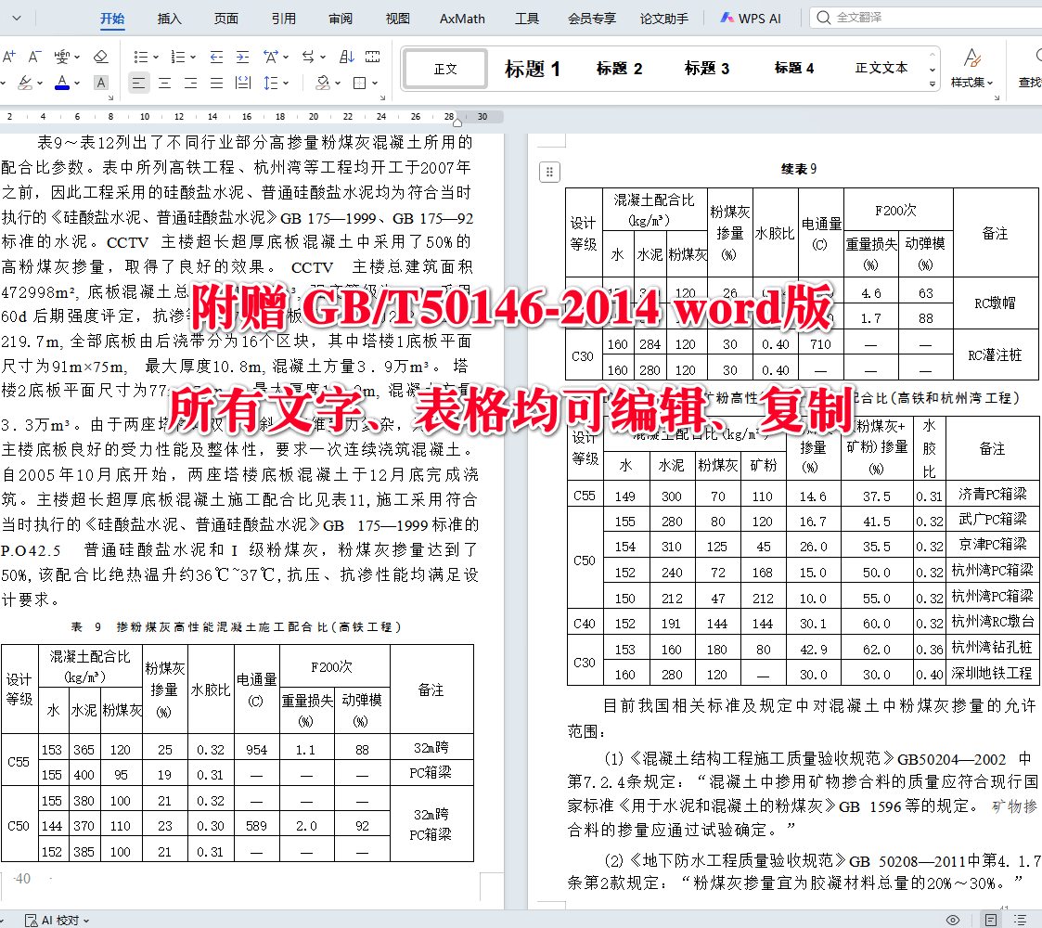Apply the text highlight pen
1042x928 pixels.
pyautogui.click(x=25, y=83)
